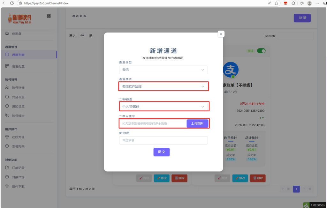Click the Search input field
Viewport: 327px width, 208px height.
point(295,36)
